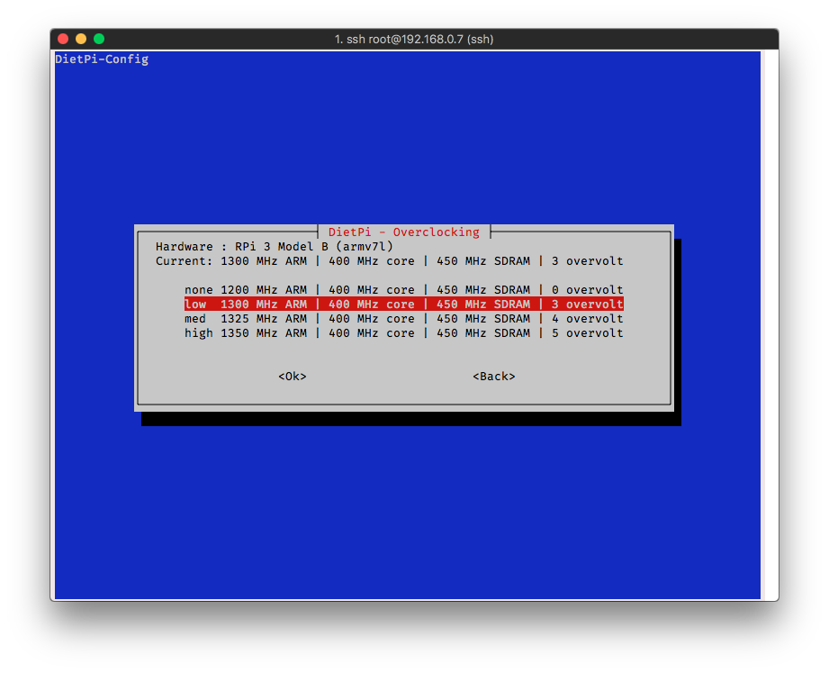Image resolution: width=829 pixels, height=673 pixels.
Task: Confirm with the <Ok> button
Action: 293,377
